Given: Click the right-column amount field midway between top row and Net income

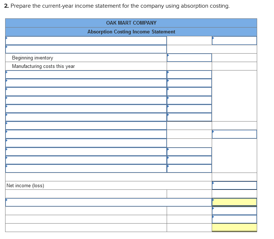Looking at the screenshot, I should 234,134.
